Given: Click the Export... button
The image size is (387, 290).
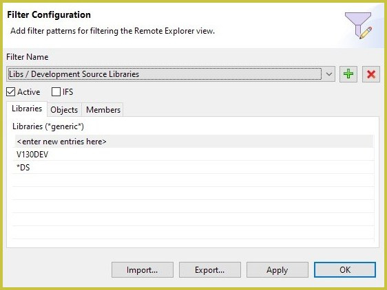Looking at the screenshot, I should 210,270.
